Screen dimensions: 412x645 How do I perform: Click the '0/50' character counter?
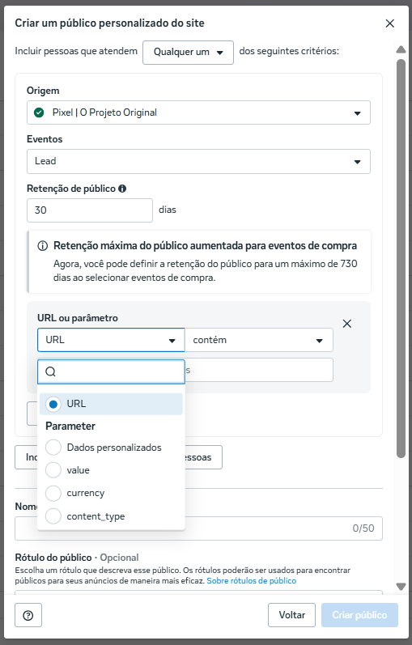click(363, 528)
